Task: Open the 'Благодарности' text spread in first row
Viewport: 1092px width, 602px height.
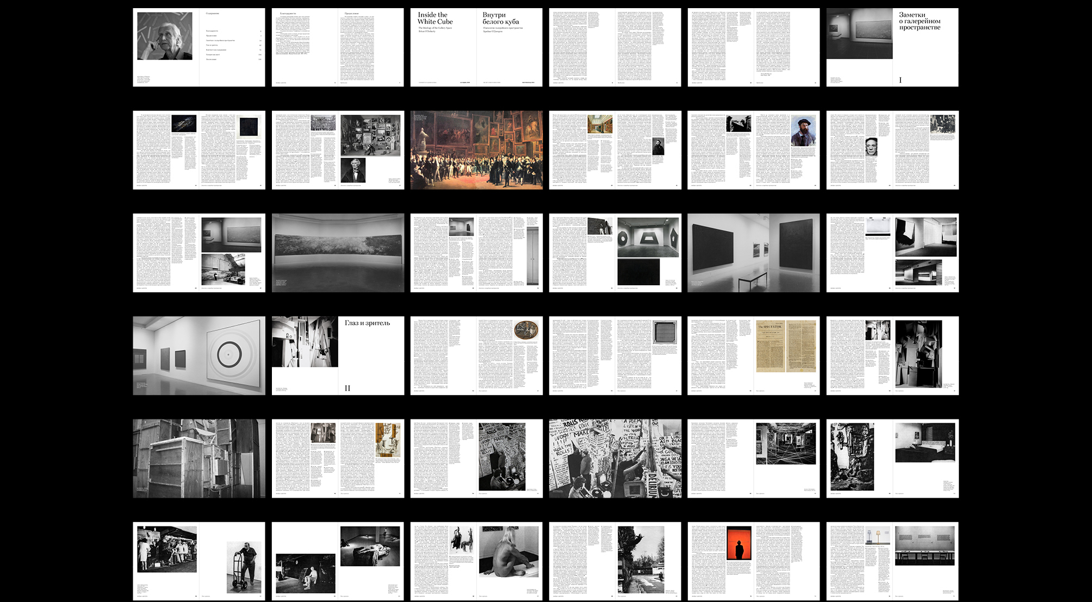Action: [337, 47]
